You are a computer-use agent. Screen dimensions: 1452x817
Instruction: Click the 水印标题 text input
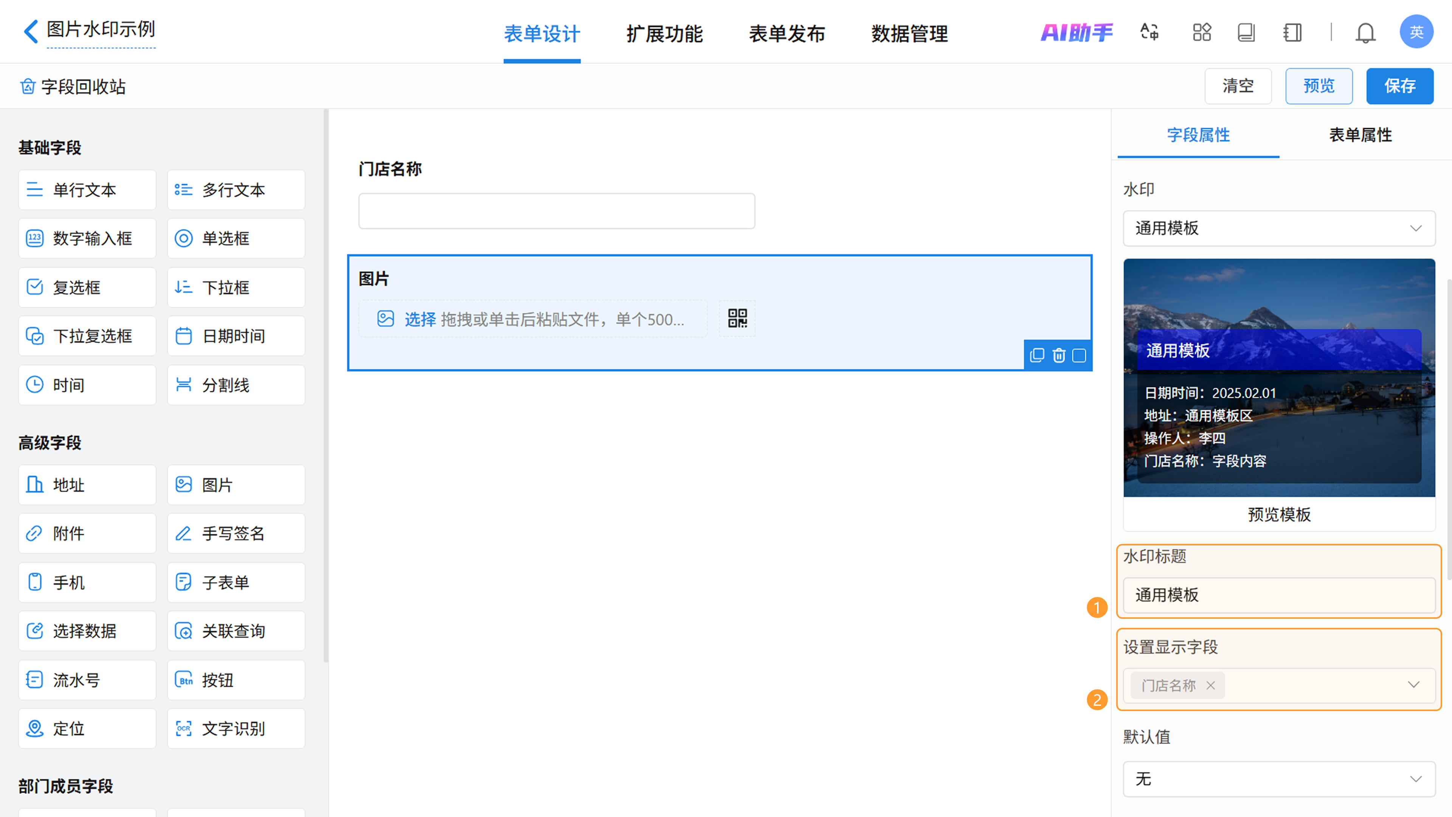tap(1278, 595)
